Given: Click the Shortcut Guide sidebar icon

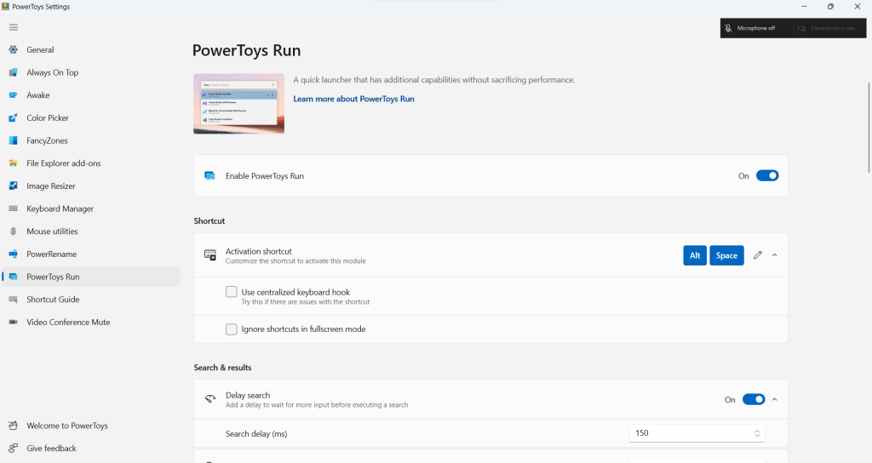Looking at the screenshot, I should tap(14, 299).
